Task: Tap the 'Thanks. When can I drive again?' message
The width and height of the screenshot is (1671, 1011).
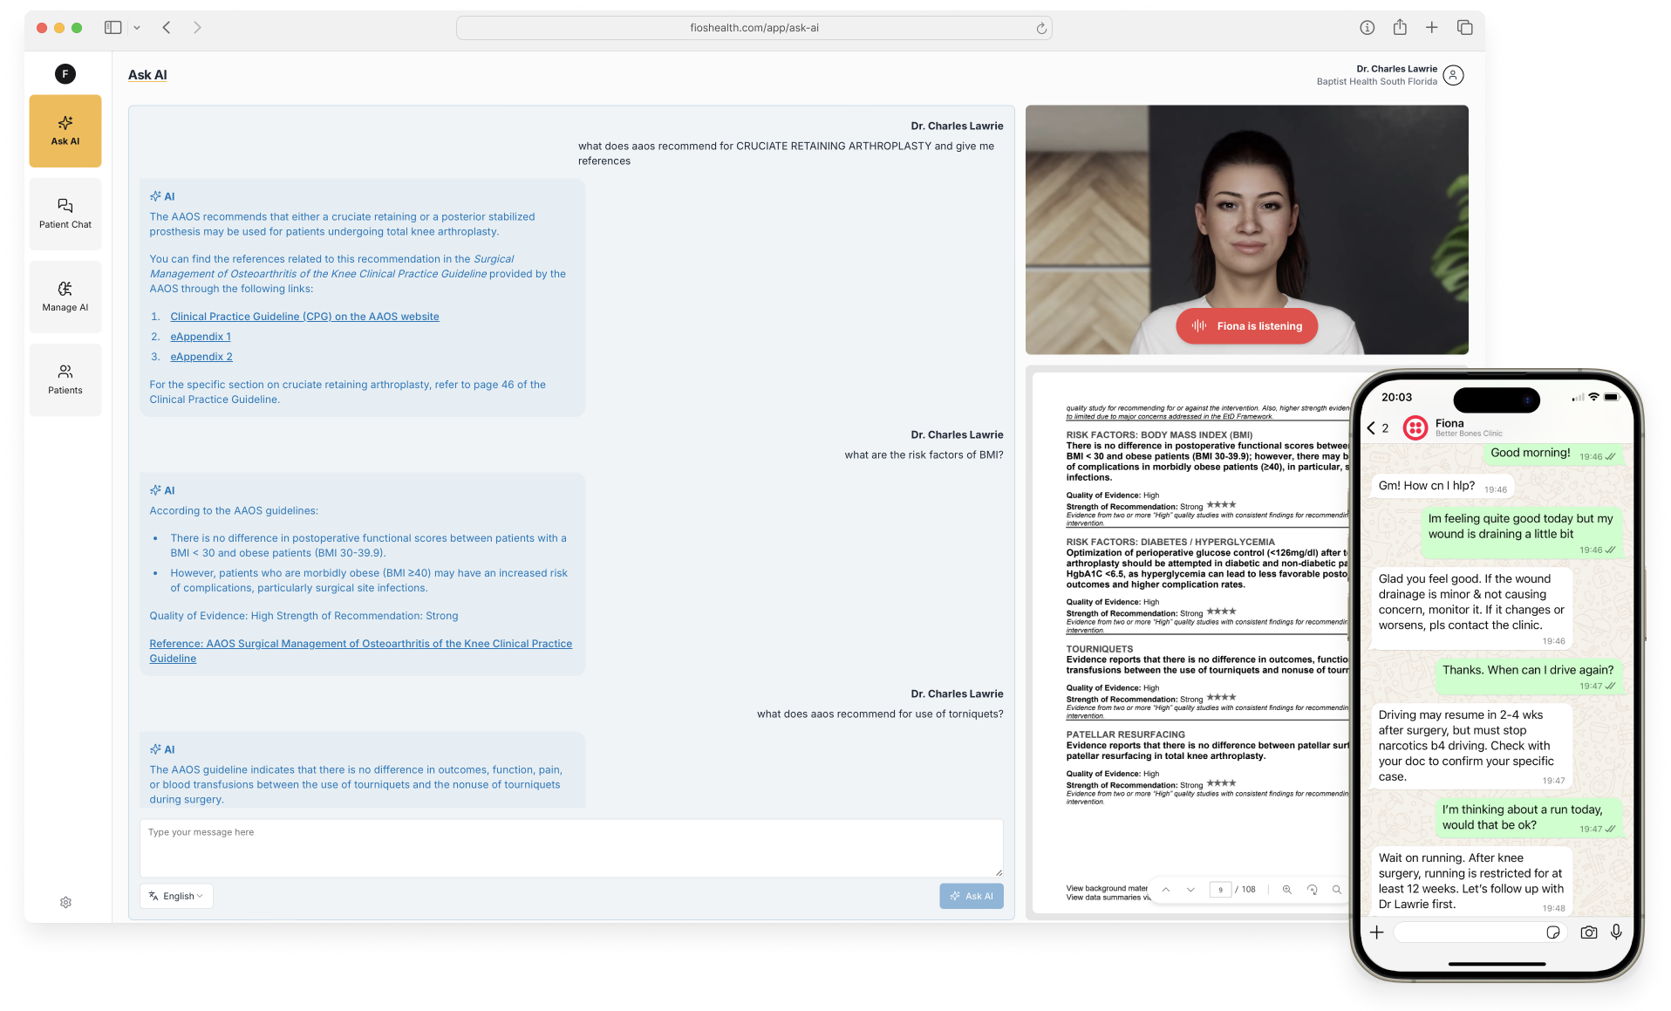Action: pyautogui.click(x=1528, y=676)
